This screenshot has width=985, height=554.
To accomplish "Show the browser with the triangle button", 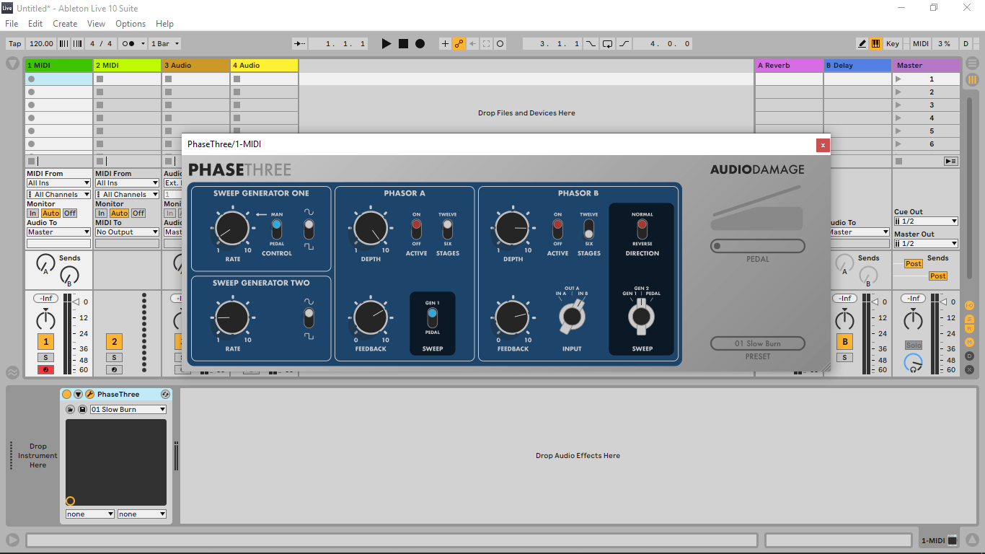I will pyautogui.click(x=12, y=63).
